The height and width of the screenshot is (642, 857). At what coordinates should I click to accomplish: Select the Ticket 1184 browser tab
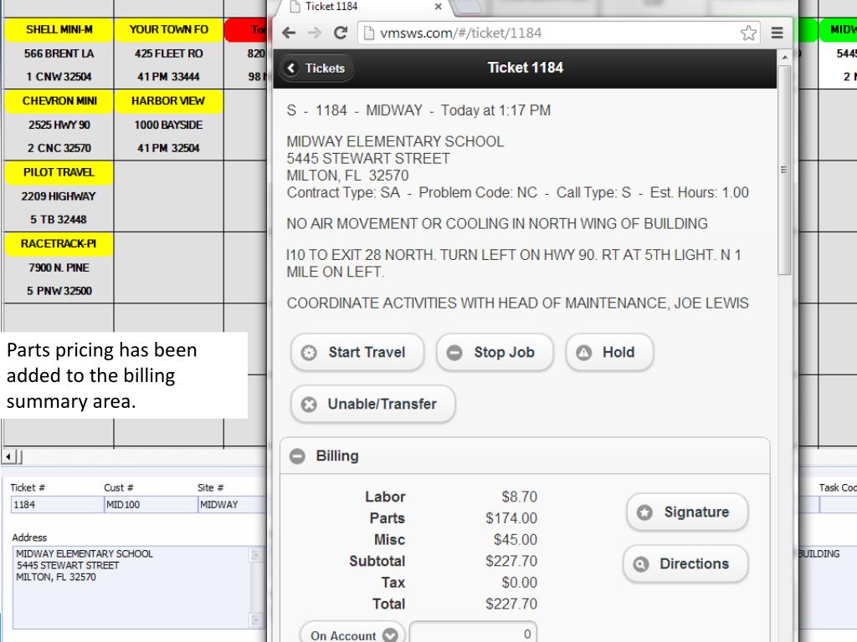(365, 7)
